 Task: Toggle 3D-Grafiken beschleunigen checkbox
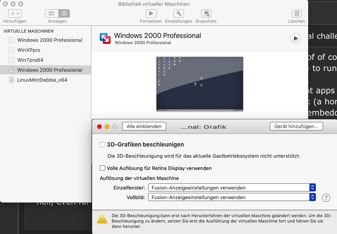tap(102, 145)
